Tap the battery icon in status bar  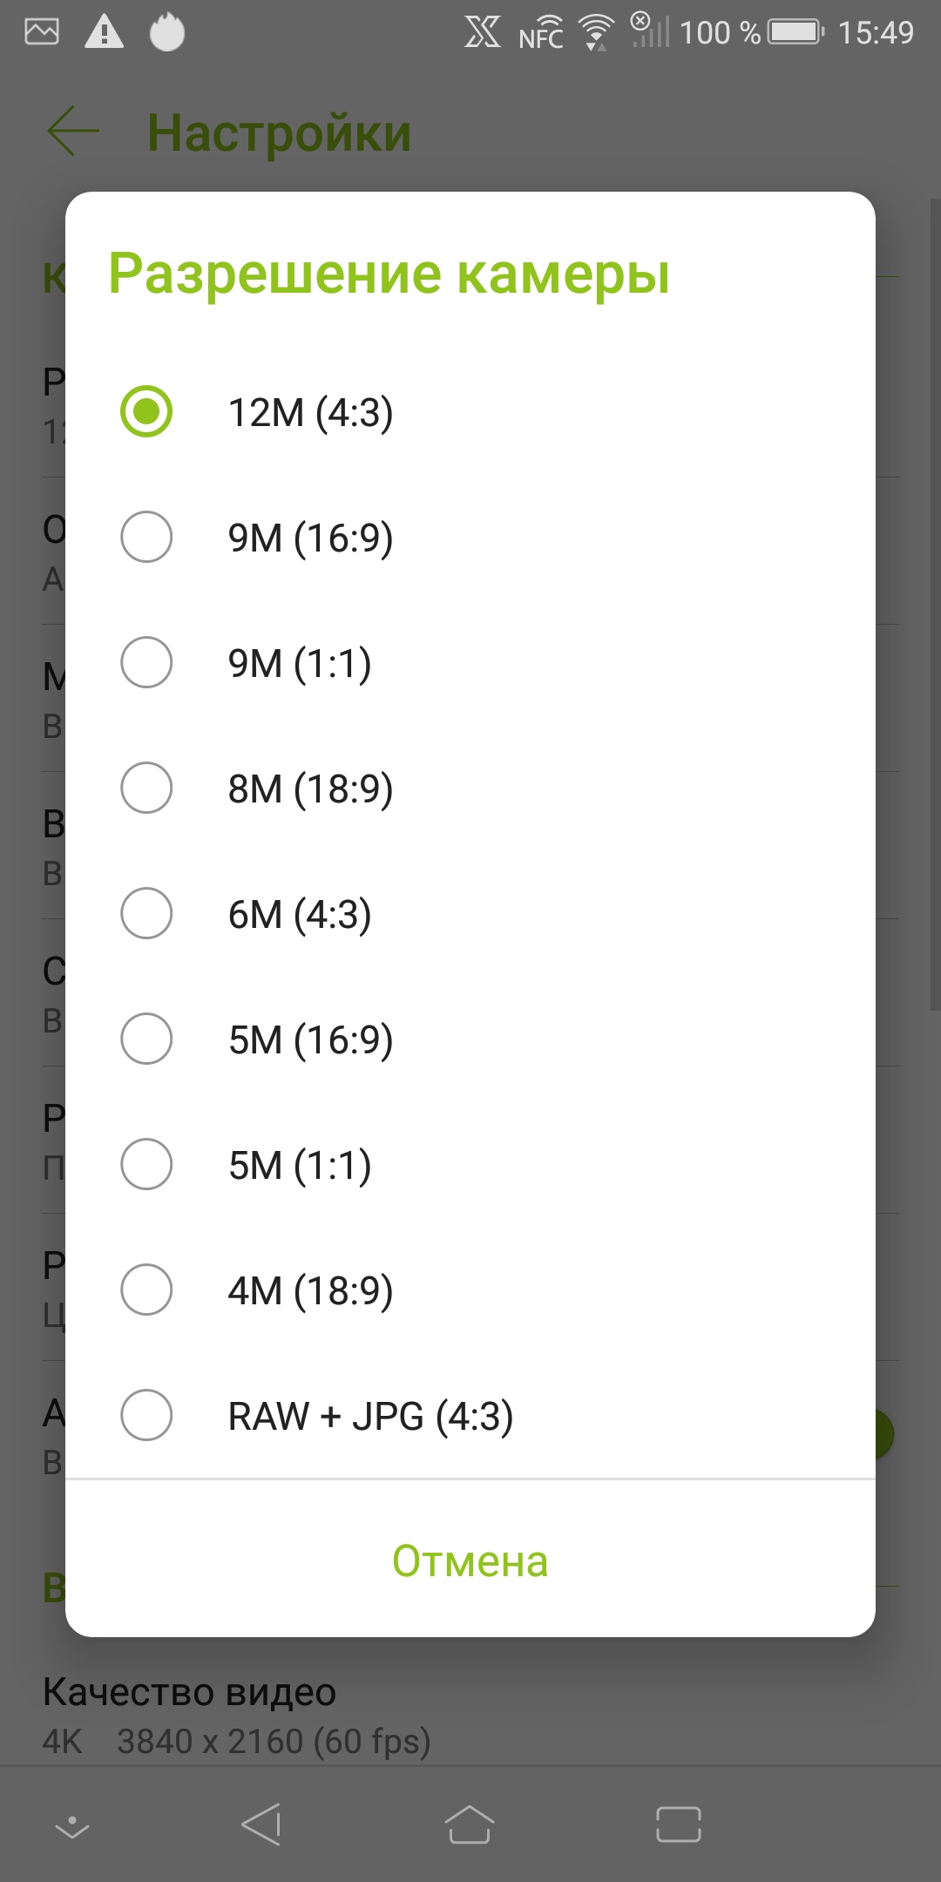[x=795, y=33]
